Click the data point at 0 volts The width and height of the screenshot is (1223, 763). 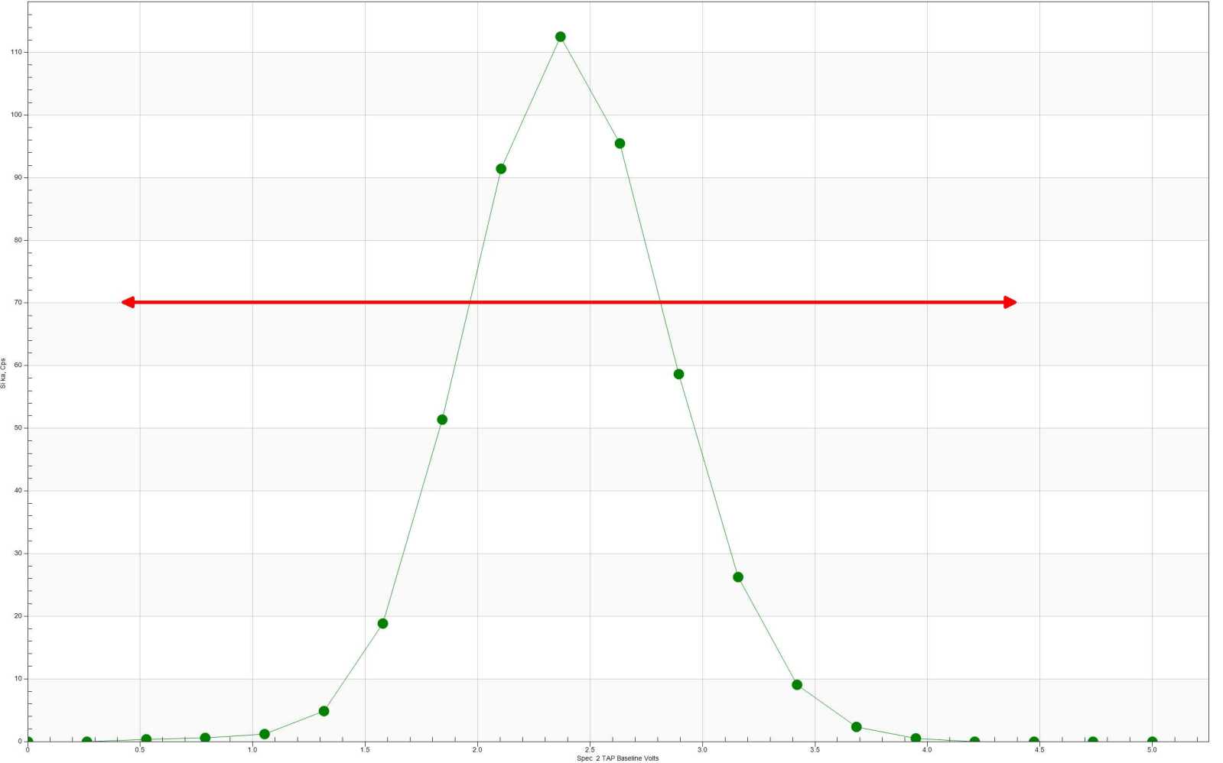(28, 742)
